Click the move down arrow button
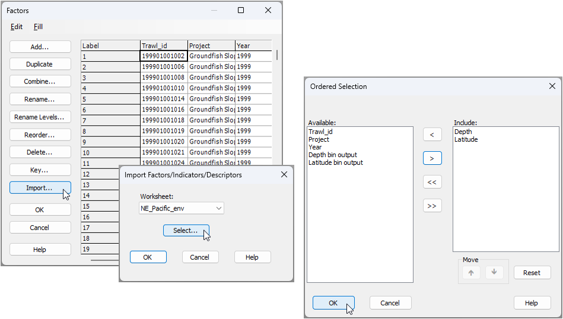 [494, 272]
